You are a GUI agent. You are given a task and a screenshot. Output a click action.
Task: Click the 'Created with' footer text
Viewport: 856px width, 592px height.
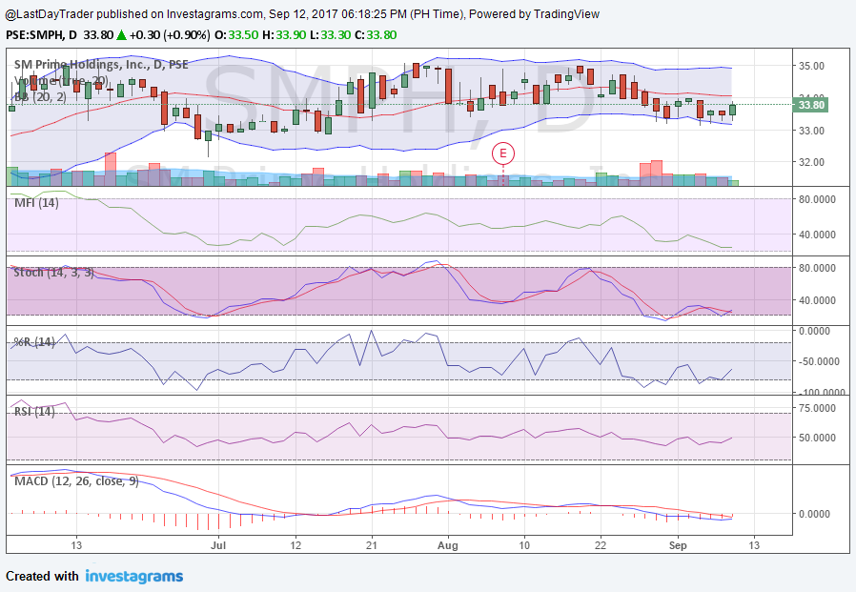coord(42,576)
